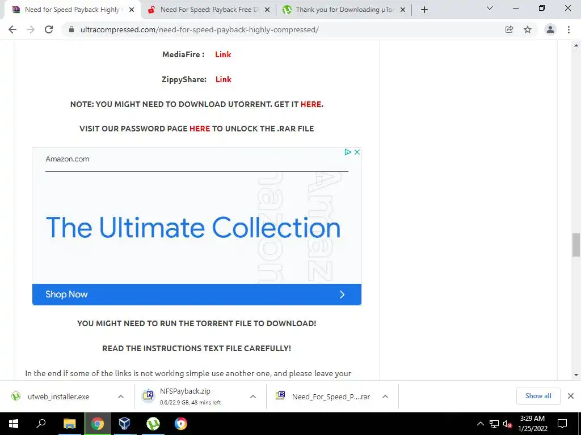The width and height of the screenshot is (581, 435).
Task: Click The Ultimate Collection ad headline
Action: pos(193,227)
